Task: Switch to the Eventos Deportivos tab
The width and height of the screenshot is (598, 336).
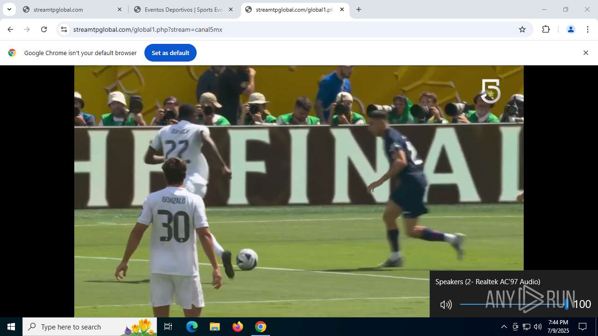Action: [x=184, y=9]
